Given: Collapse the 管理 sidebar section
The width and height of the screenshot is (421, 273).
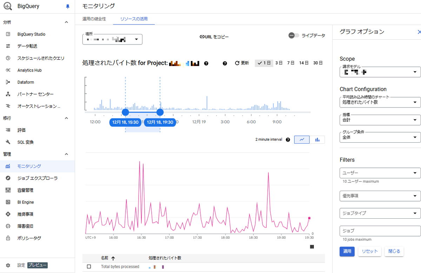Looking at the screenshot, I should coord(66,154).
